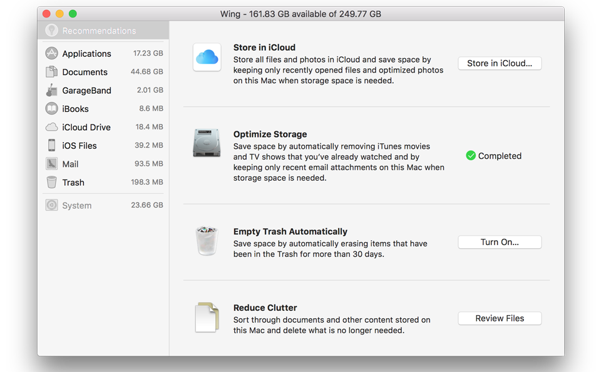Select the iCloud Drive cloud icon
Image resolution: width=601 pixels, height=372 pixels.
click(51, 127)
